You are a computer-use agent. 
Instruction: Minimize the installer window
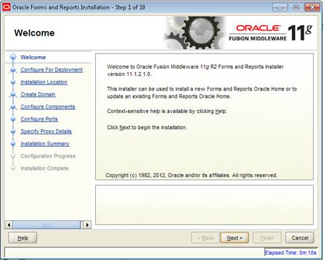pyautogui.click(x=279, y=7)
